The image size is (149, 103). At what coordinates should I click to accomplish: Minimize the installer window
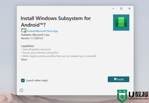[x=113, y=8]
